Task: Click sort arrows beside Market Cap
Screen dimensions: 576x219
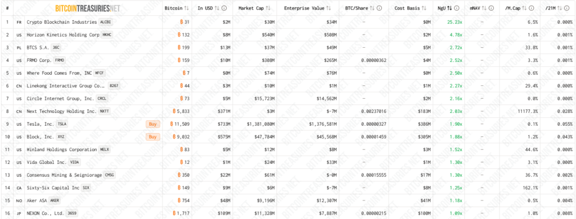Action: (268, 8)
